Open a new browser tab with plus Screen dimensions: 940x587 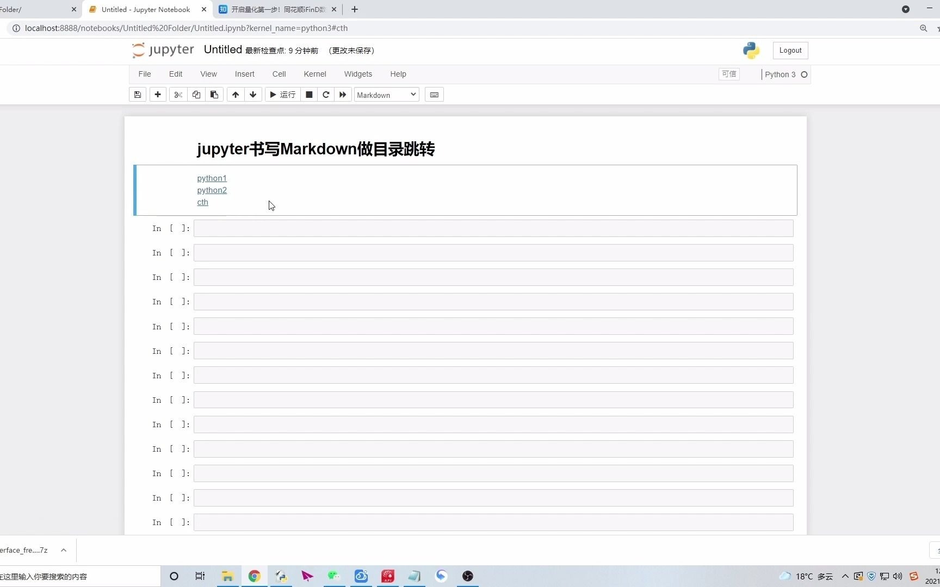[x=355, y=9]
